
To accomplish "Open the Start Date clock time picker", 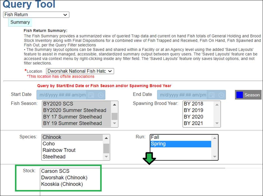I will [100, 95].
